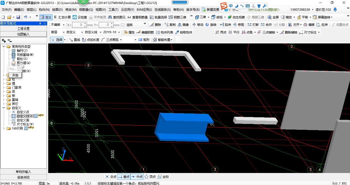
Task: Click 修剪 trim tool
Action: [x=238, y=25]
